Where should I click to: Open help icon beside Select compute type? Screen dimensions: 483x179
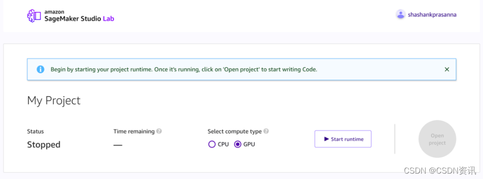pyautogui.click(x=266, y=131)
